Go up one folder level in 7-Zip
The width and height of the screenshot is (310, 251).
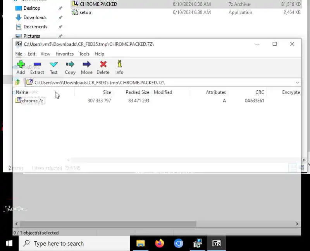click(17, 82)
